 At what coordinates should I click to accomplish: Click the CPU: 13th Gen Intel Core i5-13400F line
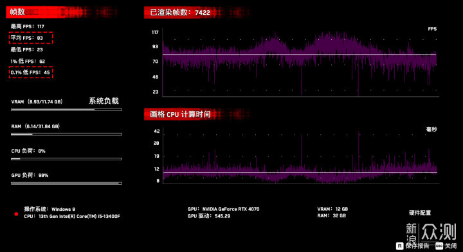point(72,216)
